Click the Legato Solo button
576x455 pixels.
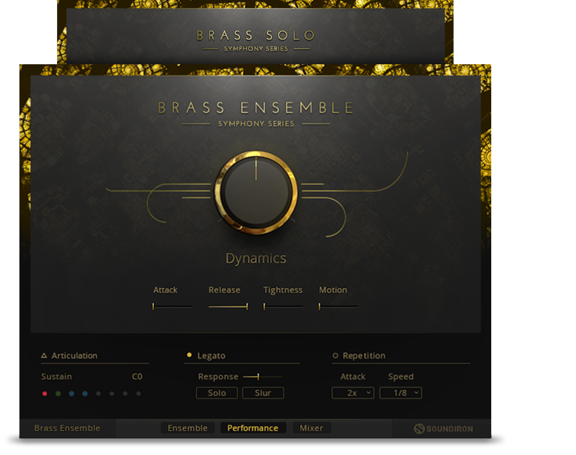point(217,393)
